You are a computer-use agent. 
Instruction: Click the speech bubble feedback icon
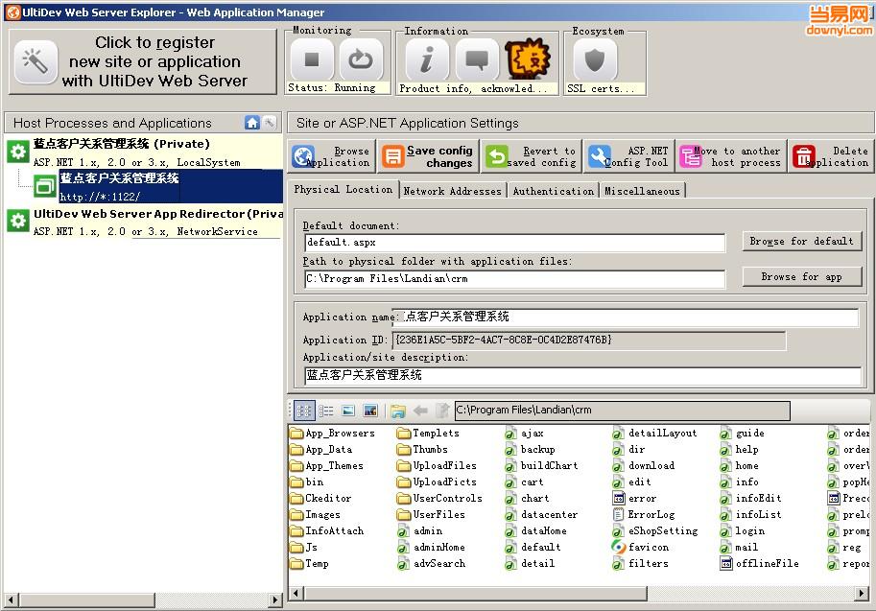pyautogui.click(x=477, y=60)
